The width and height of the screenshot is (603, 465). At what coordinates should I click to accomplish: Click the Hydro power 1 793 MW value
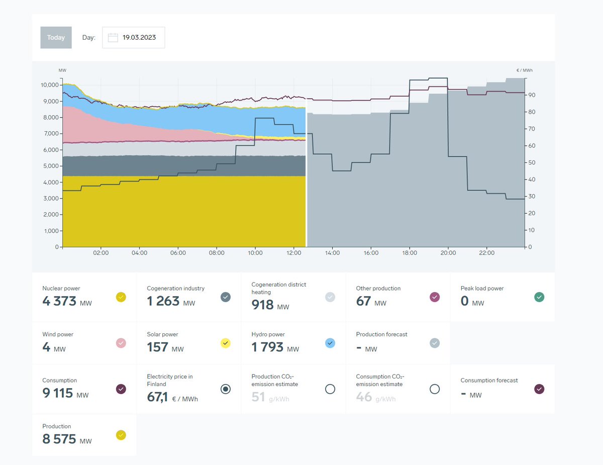[x=275, y=347]
